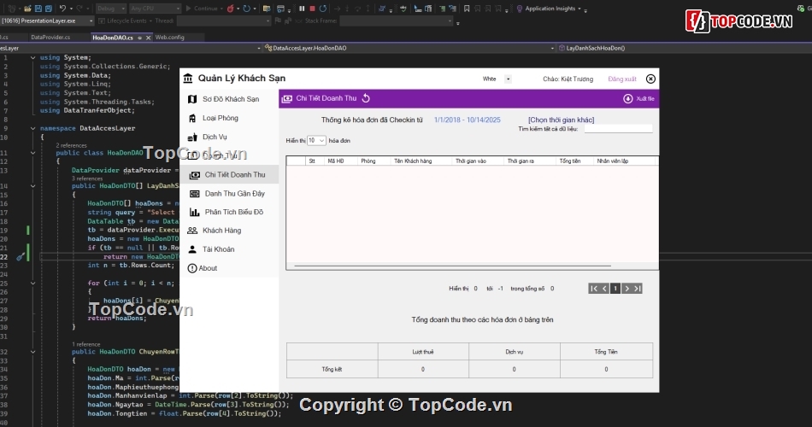Expand the Hiển thị rows-per-page dropdown
The width and height of the screenshot is (812, 427).
pos(316,140)
